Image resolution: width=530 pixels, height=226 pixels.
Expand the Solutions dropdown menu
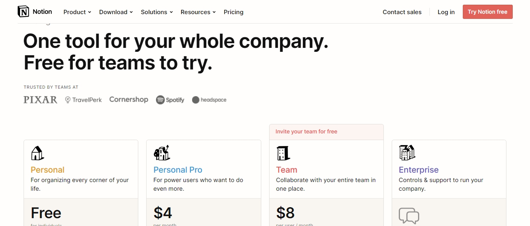point(157,12)
